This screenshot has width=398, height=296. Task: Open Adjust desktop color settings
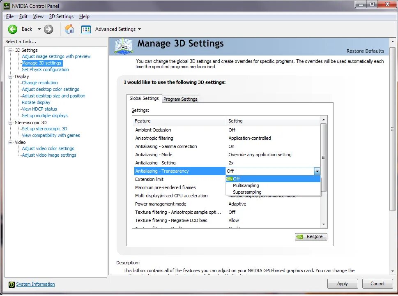click(x=50, y=90)
